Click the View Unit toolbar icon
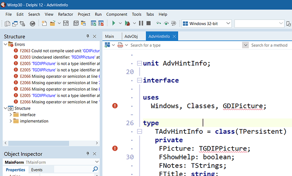This screenshot has height=176, width=292. point(7,23)
